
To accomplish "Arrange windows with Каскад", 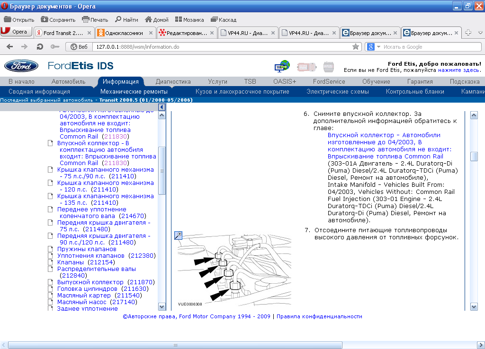I will tap(224, 20).
